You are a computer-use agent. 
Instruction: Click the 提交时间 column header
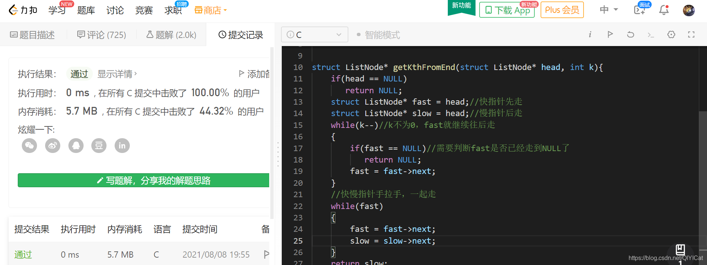point(200,229)
